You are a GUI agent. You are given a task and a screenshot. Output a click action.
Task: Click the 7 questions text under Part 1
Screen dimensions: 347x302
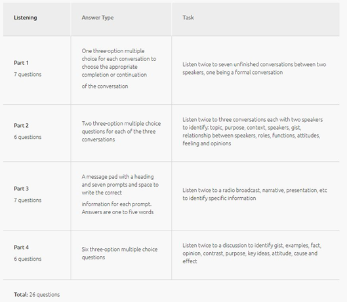click(28, 74)
